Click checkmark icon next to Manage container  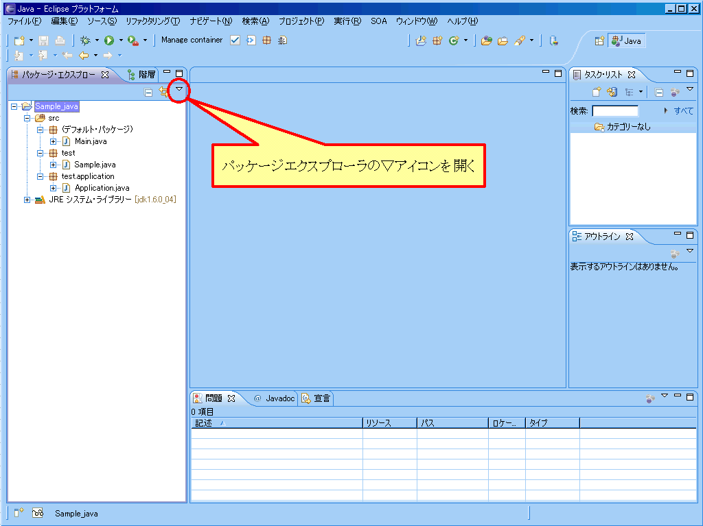point(235,40)
